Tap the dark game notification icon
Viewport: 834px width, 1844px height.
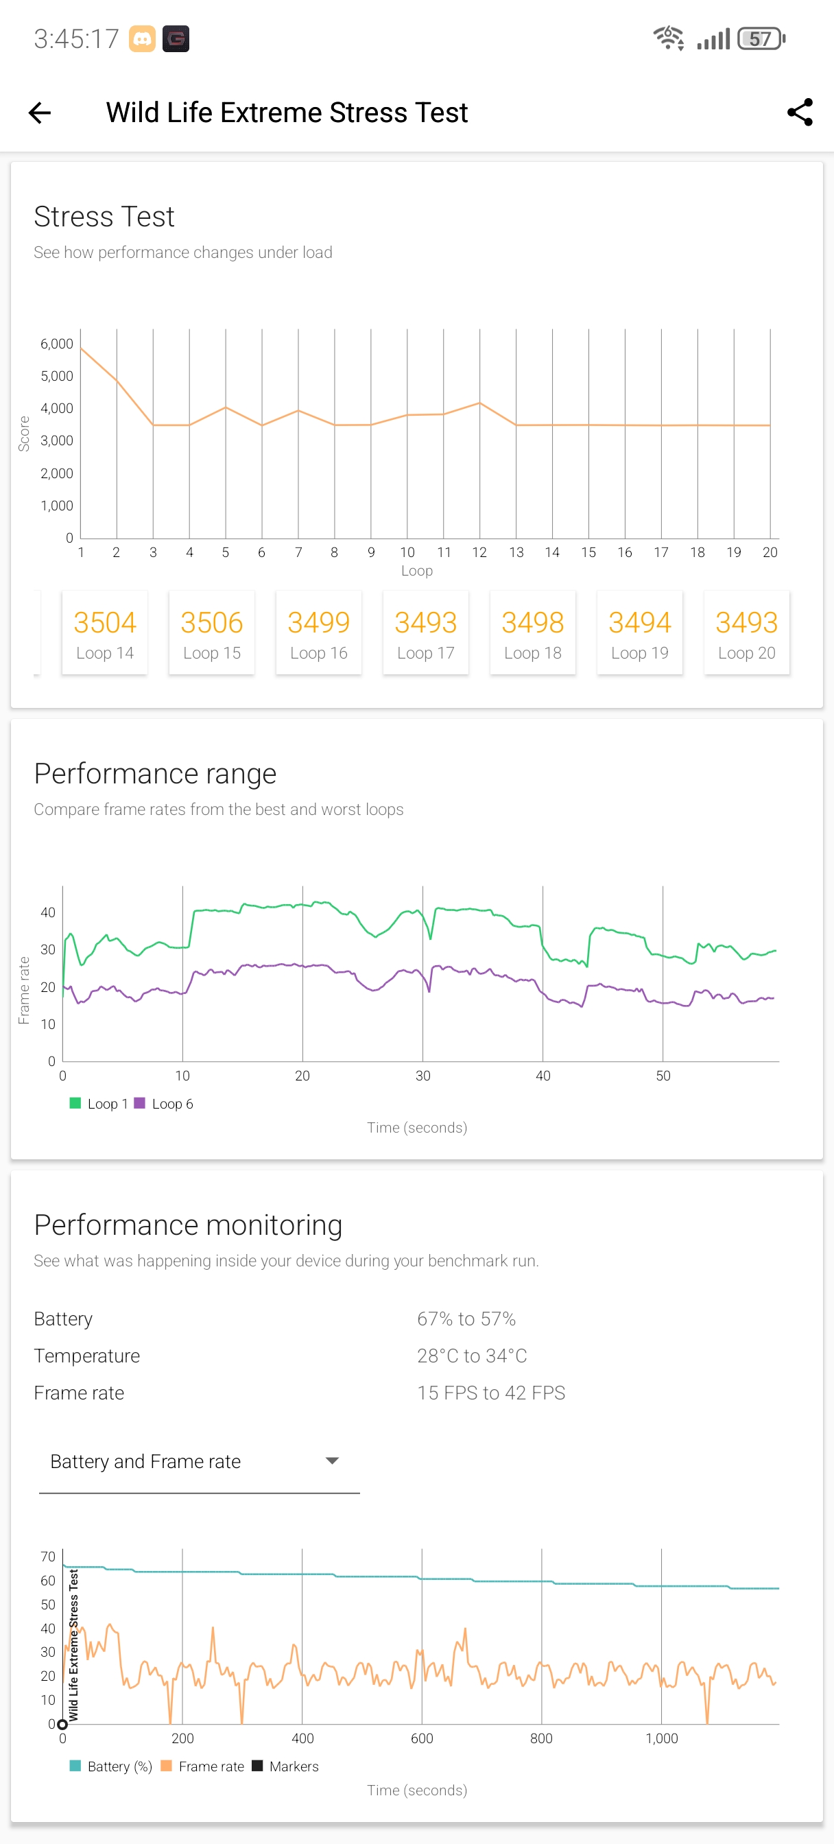click(x=176, y=38)
